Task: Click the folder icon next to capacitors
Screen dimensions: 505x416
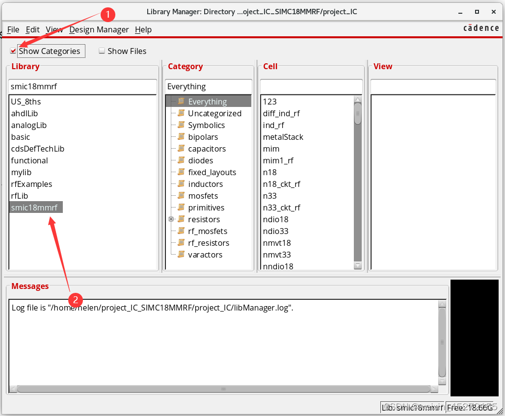Action: point(181,149)
